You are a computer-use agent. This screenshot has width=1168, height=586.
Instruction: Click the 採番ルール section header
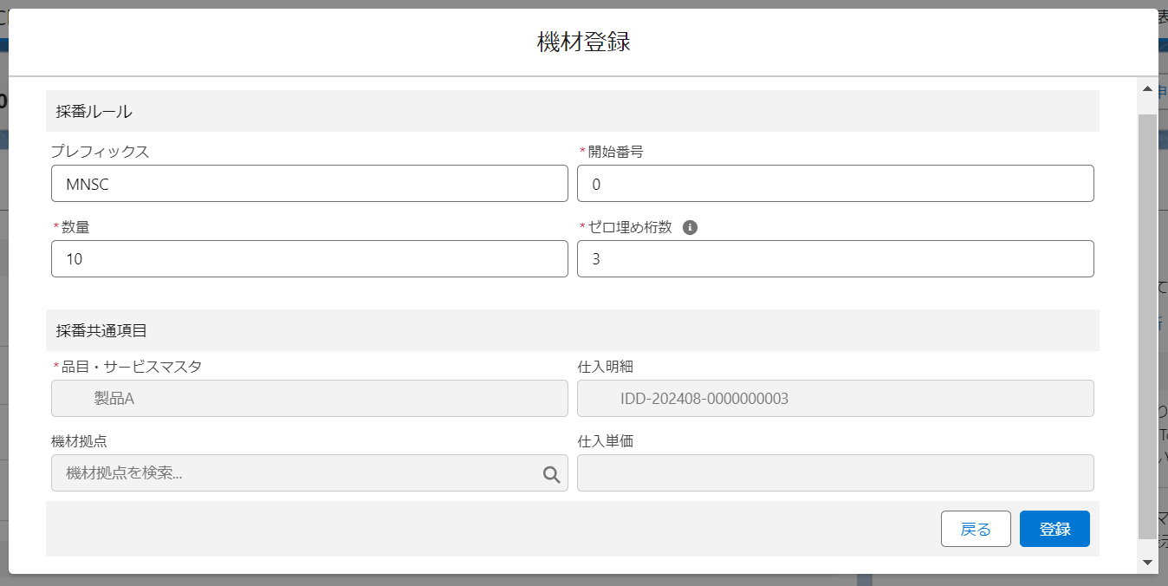click(x=94, y=111)
